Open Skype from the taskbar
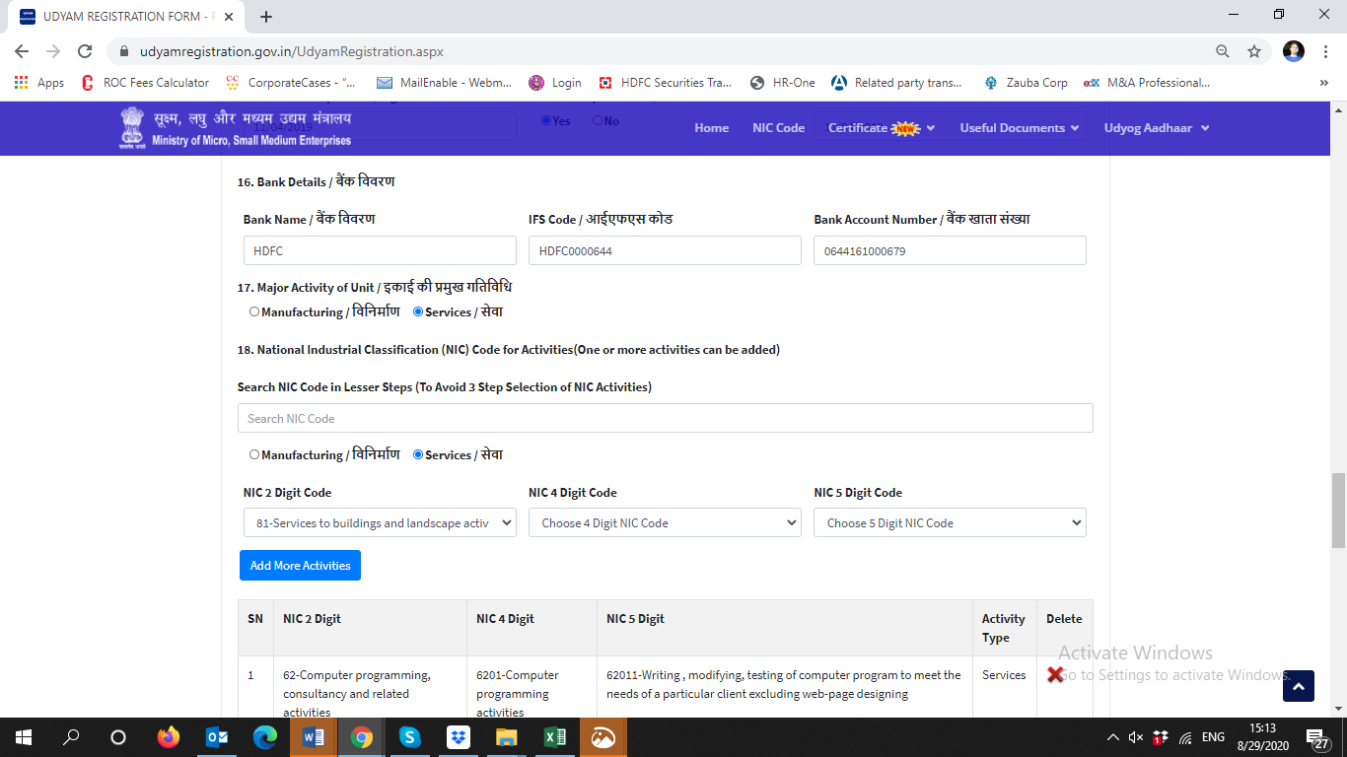 point(410,737)
